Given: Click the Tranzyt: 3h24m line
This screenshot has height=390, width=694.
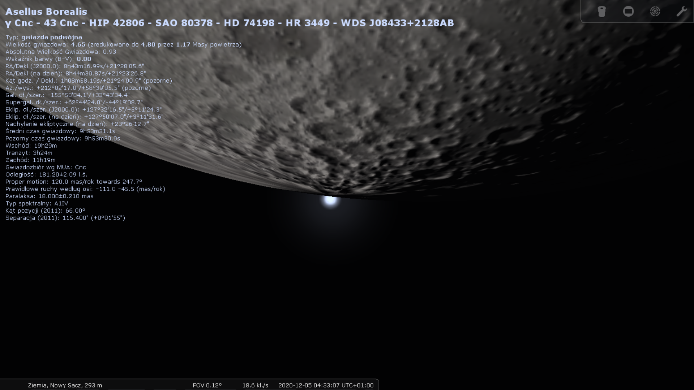Looking at the screenshot, I should pos(29,153).
